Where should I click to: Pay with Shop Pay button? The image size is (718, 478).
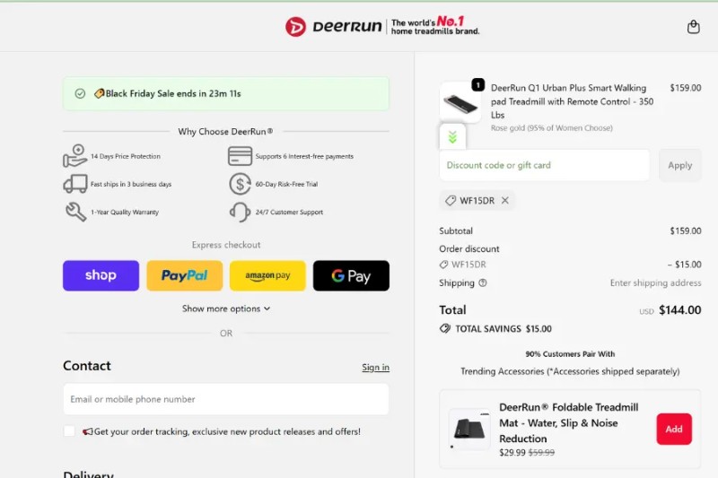point(101,276)
